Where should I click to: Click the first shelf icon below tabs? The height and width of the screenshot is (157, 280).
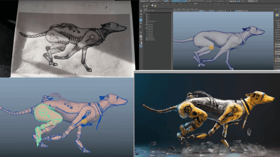(144, 6)
